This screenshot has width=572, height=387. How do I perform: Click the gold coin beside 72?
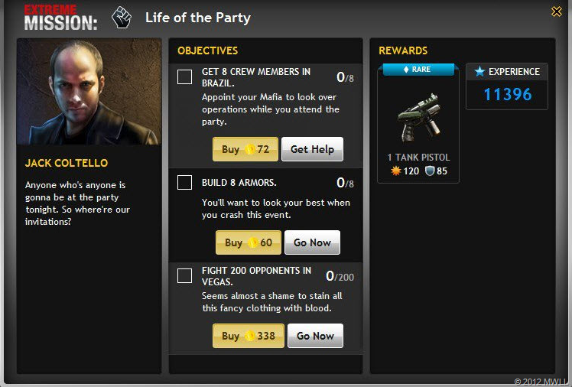point(249,149)
